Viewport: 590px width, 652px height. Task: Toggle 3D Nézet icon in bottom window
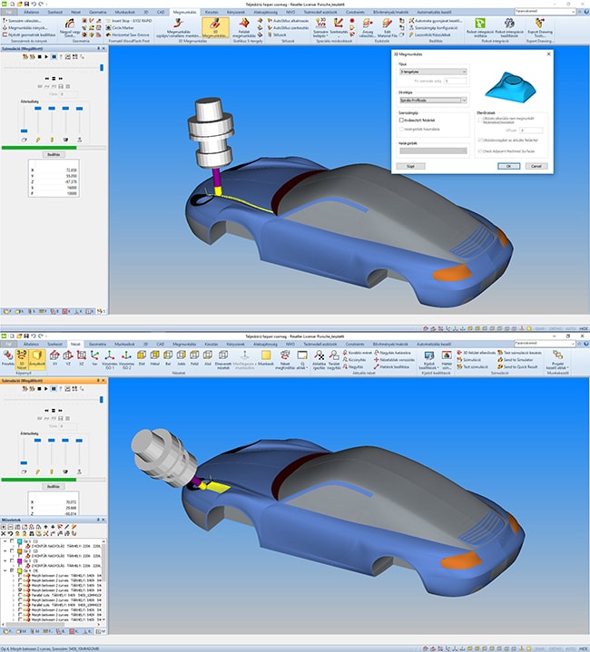point(22,359)
